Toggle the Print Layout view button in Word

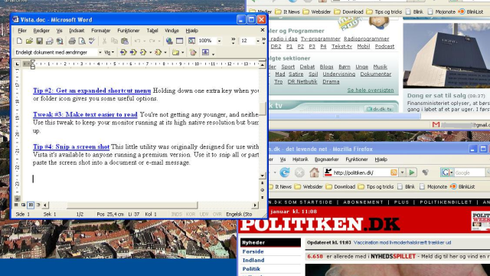coord(31,205)
